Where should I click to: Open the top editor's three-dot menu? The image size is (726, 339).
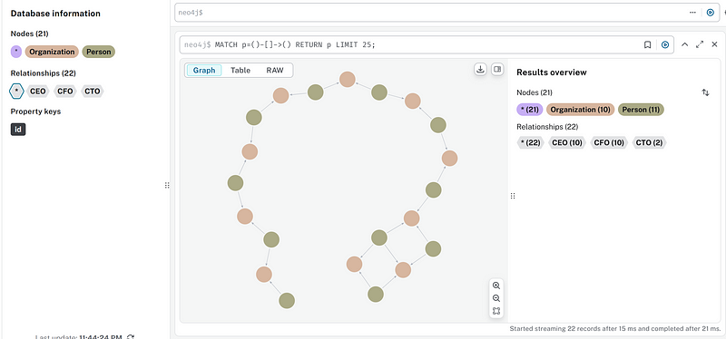pyautogui.click(x=692, y=13)
